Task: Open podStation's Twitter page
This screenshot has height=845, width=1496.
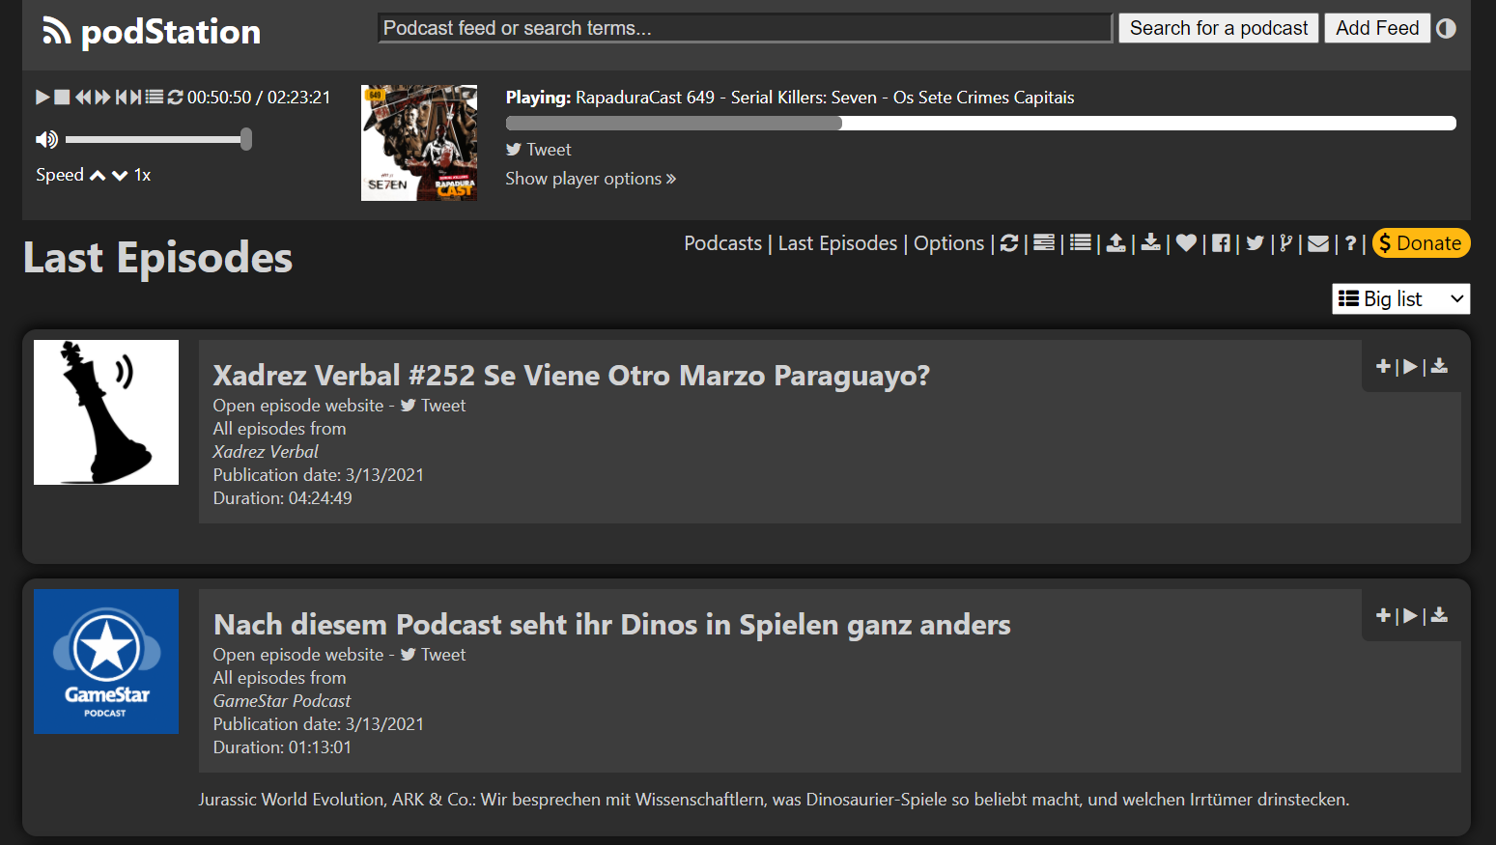Action: coord(1255,242)
